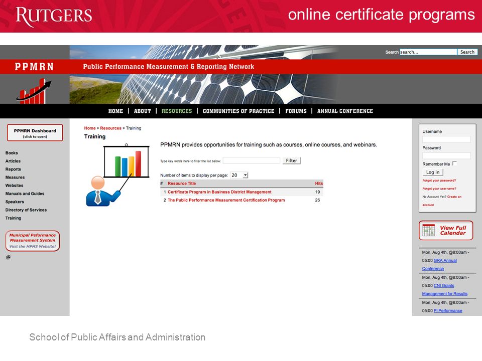This screenshot has height=361, width=482.
Task: Open the Home menu item
Action: (115, 111)
